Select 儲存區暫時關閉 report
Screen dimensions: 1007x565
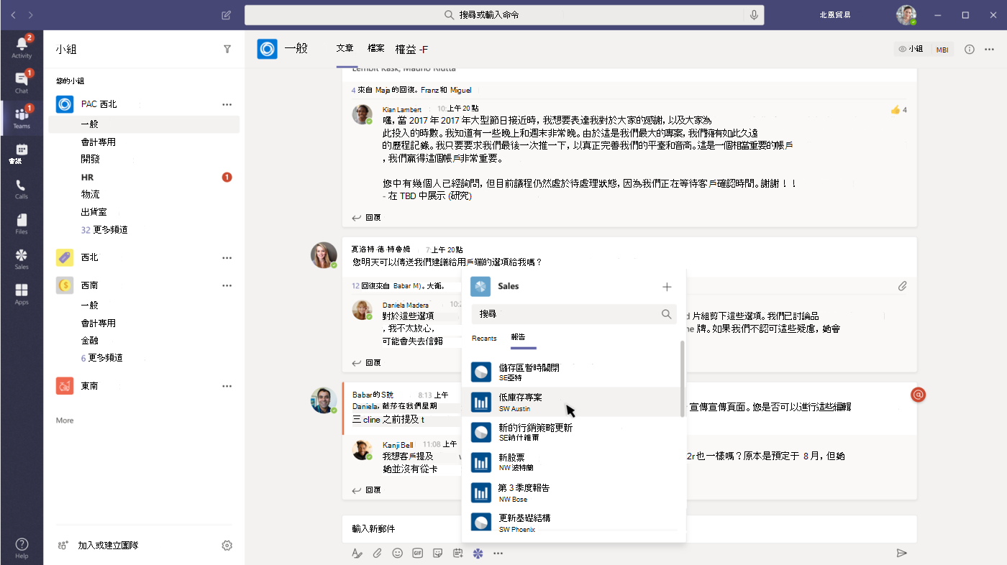pyautogui.click(x=573, y=372)
